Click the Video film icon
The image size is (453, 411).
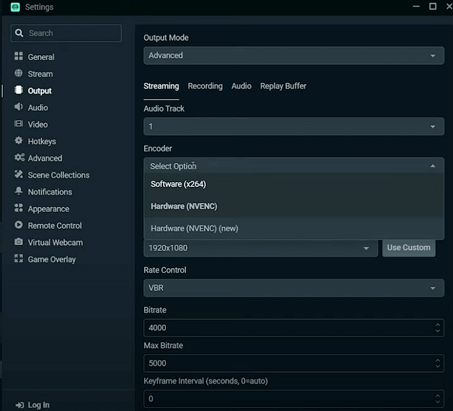[x=19, y=124]
